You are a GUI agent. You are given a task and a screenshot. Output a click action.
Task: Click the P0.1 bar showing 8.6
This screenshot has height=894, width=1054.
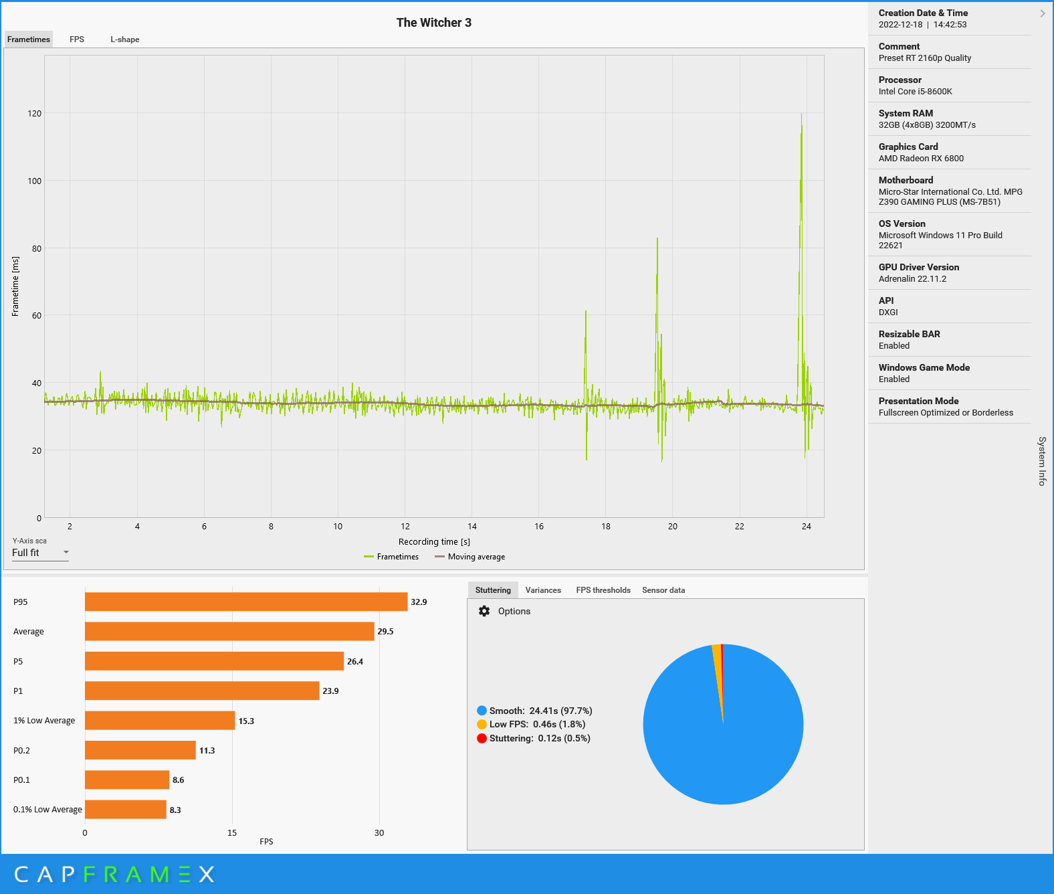coord(127,780)
